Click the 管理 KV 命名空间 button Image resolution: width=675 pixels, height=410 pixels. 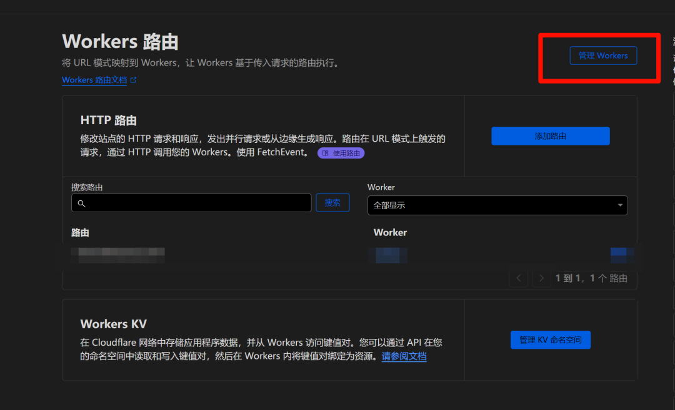pos(550,340)
